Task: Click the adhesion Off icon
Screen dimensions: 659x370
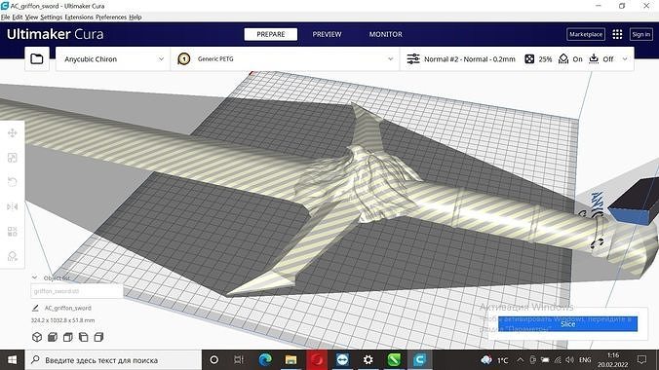Action: pos(594,58)
